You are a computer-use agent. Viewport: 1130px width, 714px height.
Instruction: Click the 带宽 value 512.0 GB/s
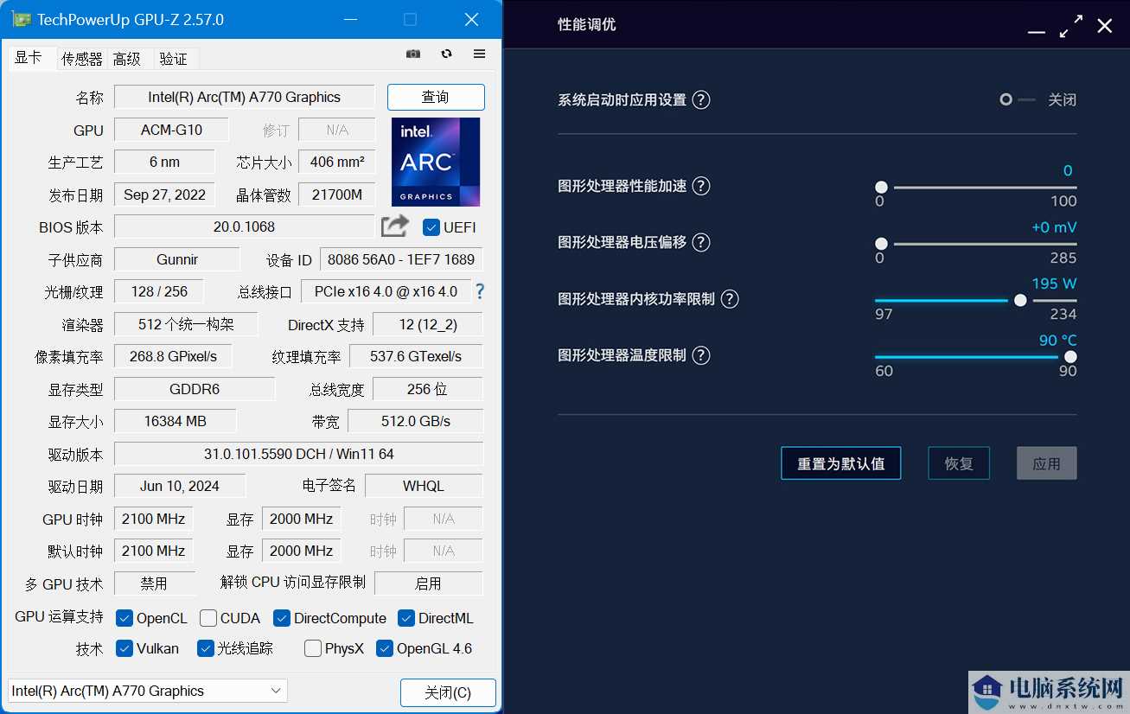click(x=416, y=421)
